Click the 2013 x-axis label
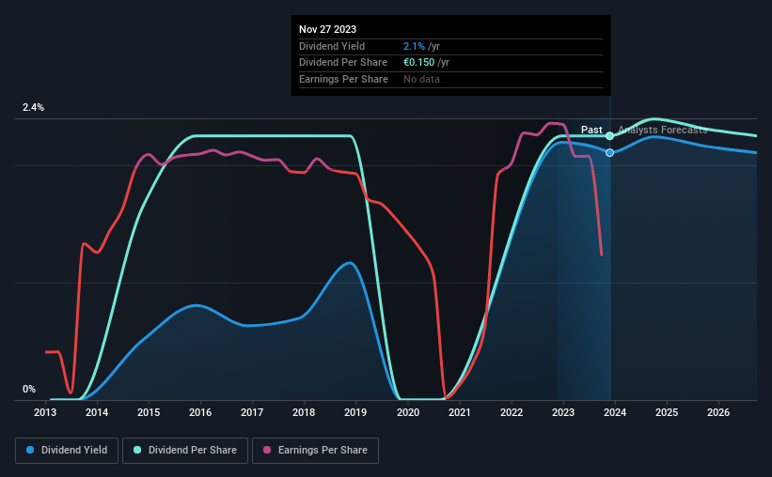The image size is (772, 477). 45,412
